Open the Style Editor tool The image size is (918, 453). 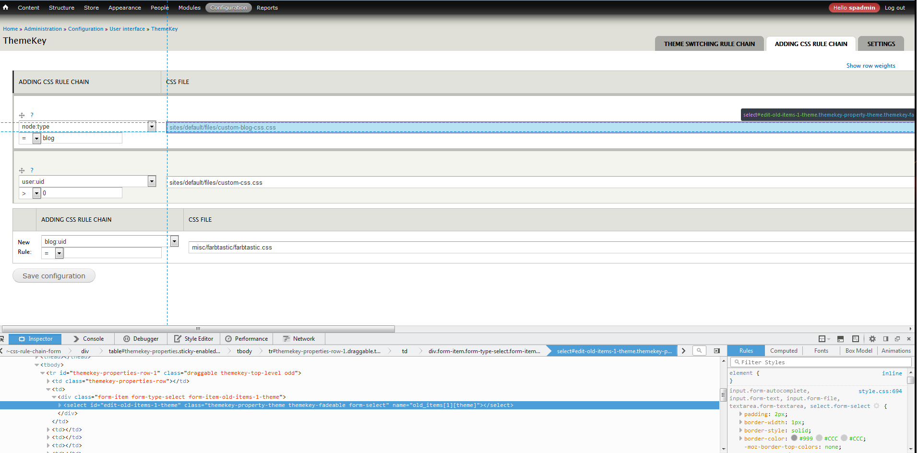(x=193, y=339)
